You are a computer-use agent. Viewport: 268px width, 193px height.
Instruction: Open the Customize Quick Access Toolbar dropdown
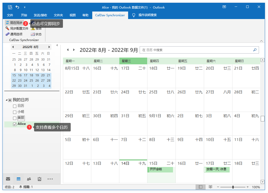coord(25,7)
